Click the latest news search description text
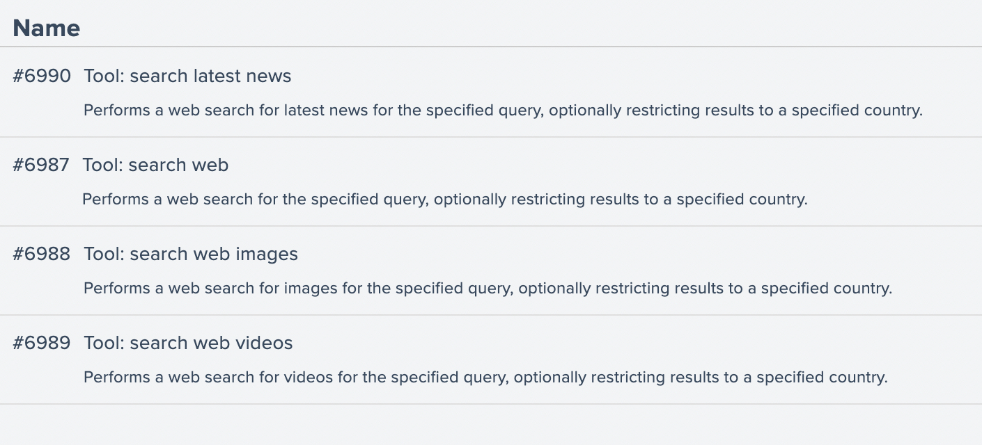The image size is (982, 445). tap(502, 111)
